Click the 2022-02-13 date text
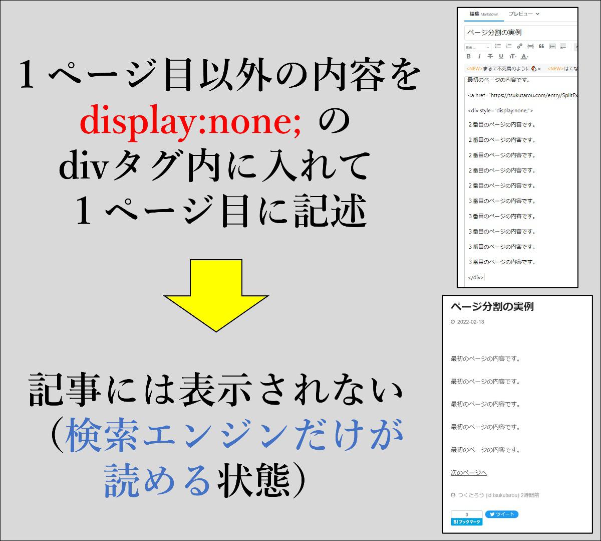This screenshot has height=541, width=601. pyautogui.click(x=470, y=322)
